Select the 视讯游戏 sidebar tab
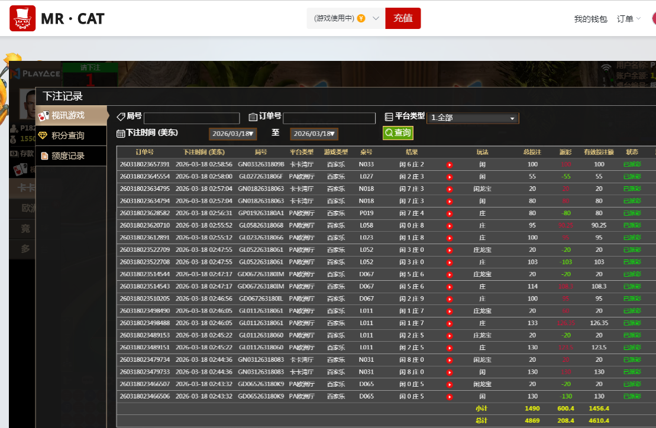This screenshot has height=428, width=656. (x=68, y=115)
